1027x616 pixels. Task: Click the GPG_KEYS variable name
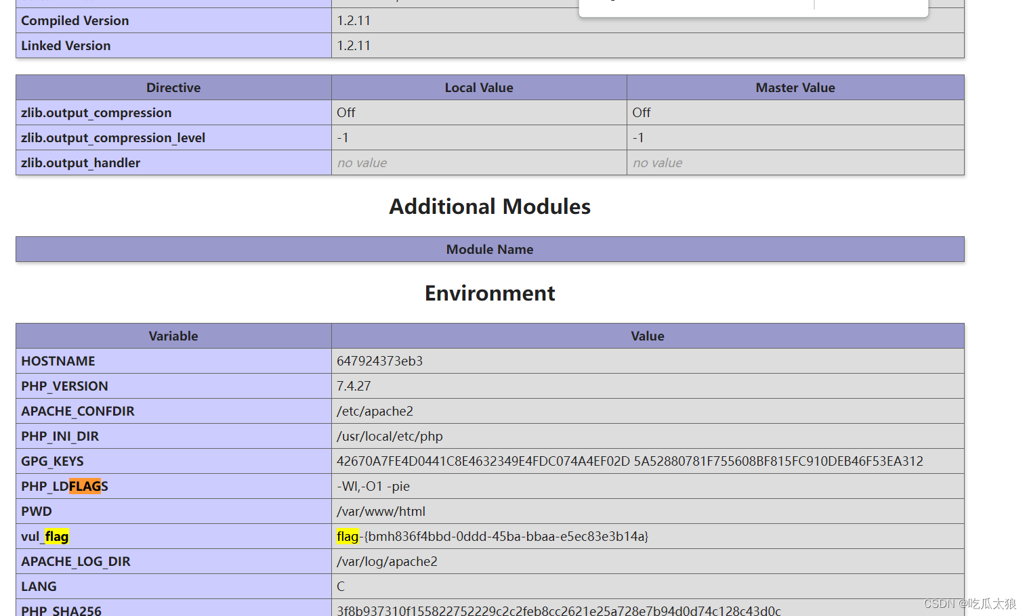pos(52,461)
